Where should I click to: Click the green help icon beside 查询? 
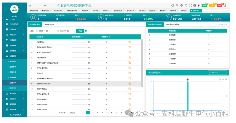[x=86, y=31]
